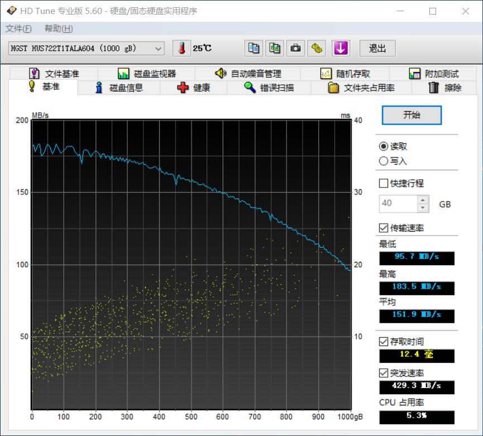Click the 12.4 access time value

tap(417, 356)
